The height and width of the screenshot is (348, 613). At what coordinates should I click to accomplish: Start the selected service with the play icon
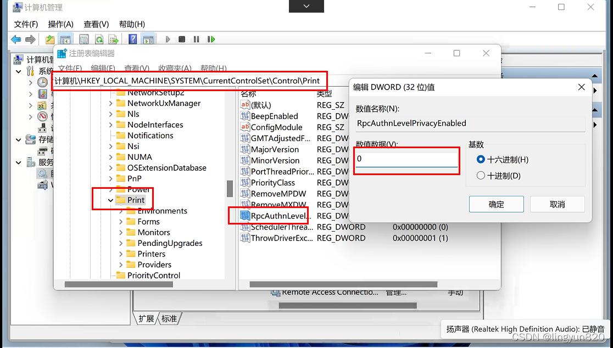(168, 39)
